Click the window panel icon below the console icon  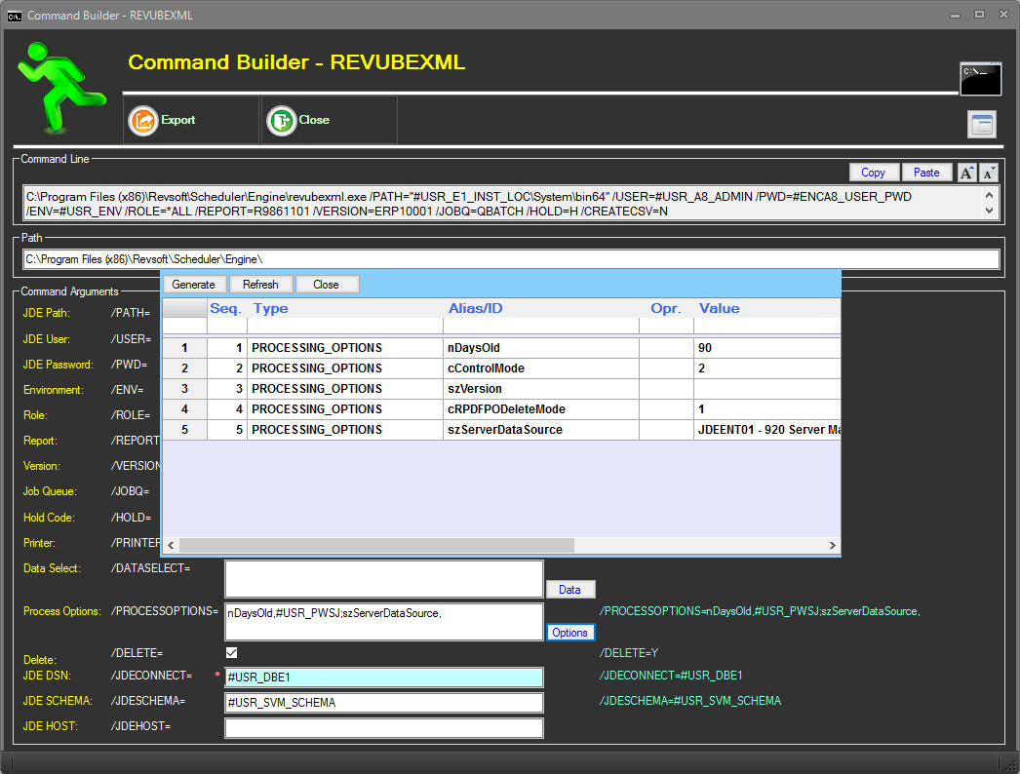tap(981, 124)
